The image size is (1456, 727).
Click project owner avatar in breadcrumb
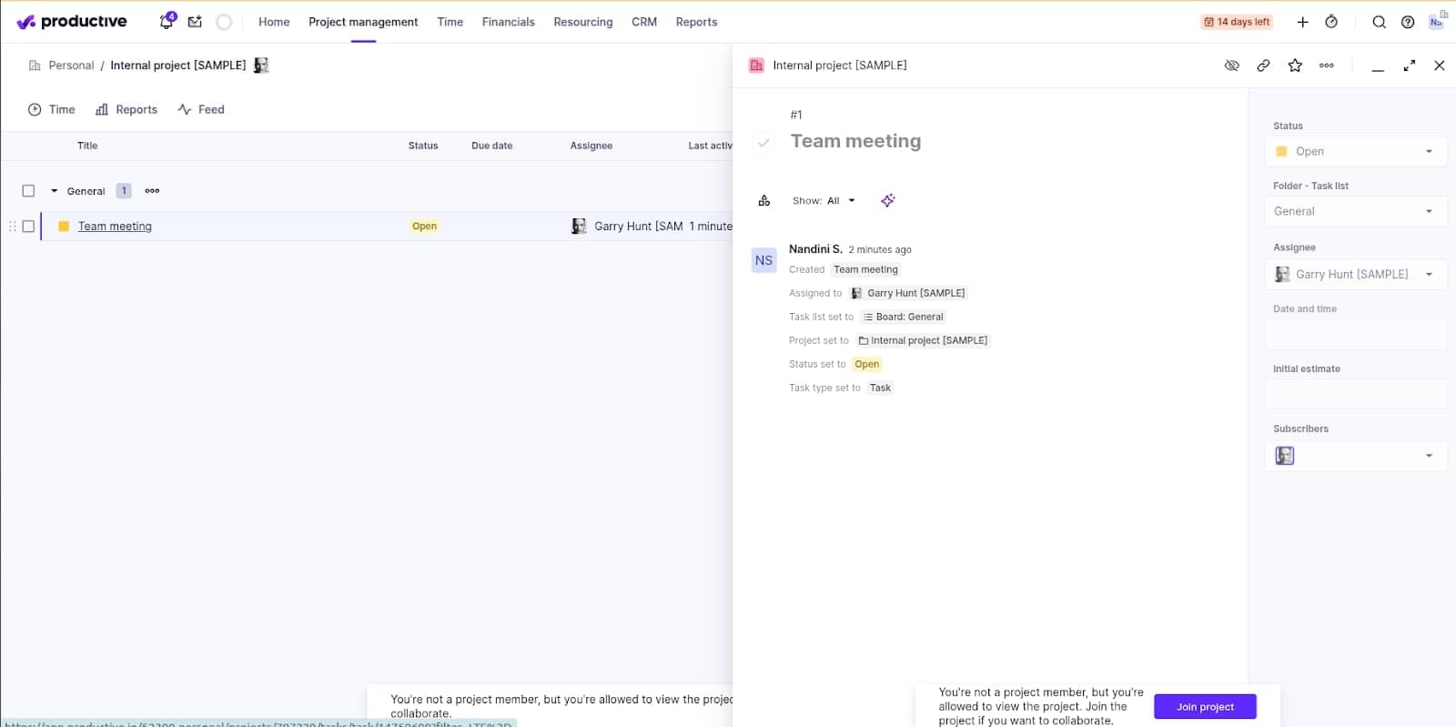pyautogui.click(x=261, y=66)
